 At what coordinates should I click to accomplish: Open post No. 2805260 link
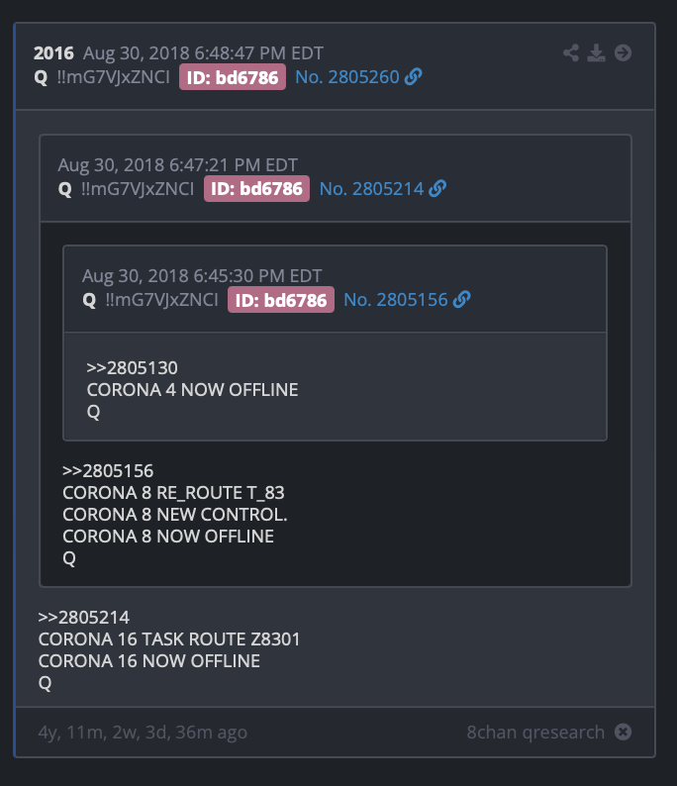347,77
